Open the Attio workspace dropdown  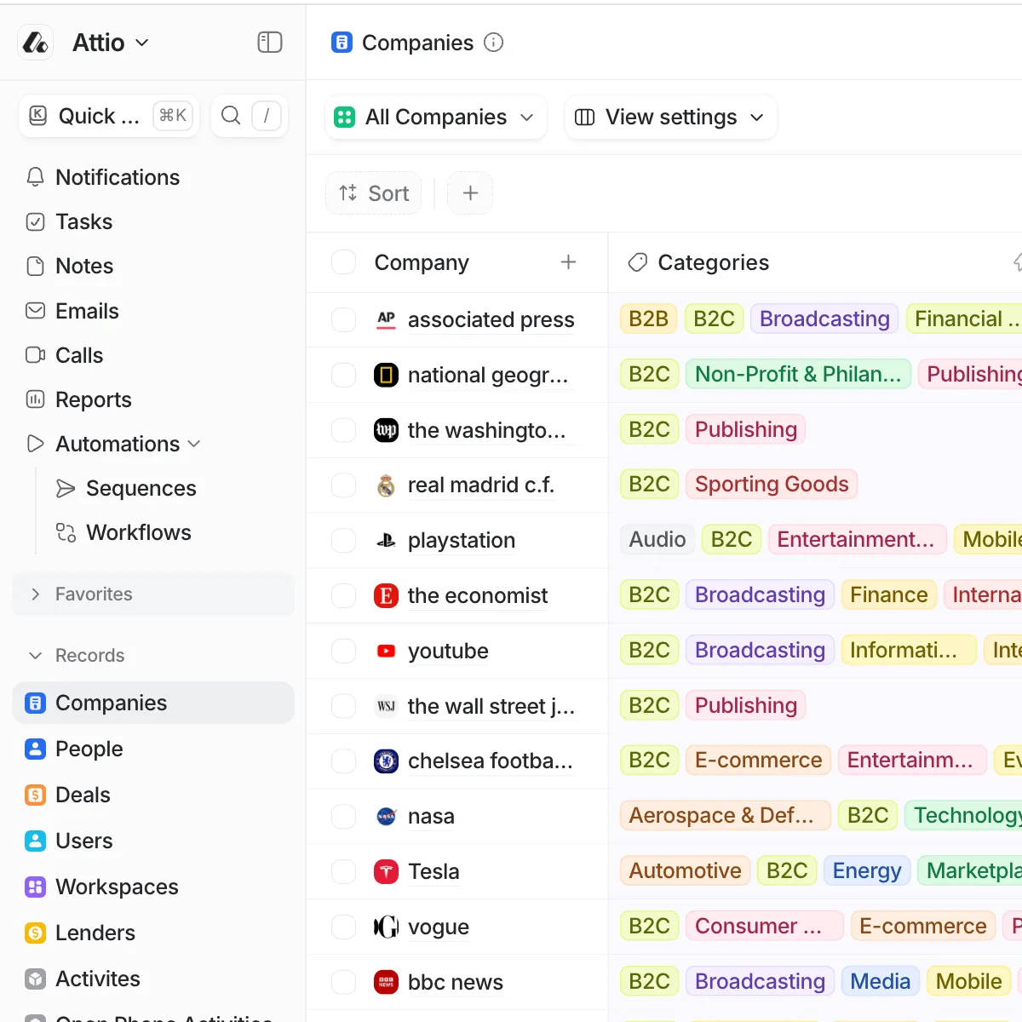pos(111,43)
